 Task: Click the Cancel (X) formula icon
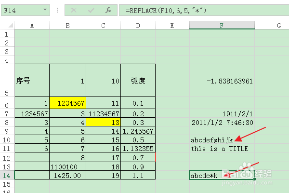pos(74,10)
